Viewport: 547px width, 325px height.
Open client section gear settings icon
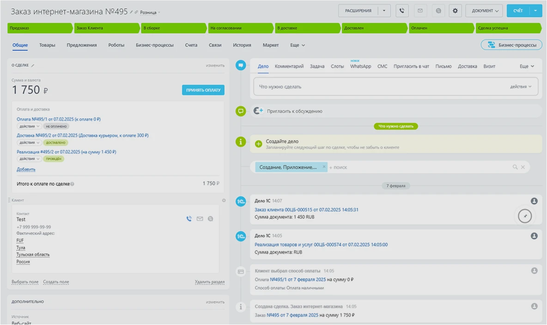[x=224, y=200]
